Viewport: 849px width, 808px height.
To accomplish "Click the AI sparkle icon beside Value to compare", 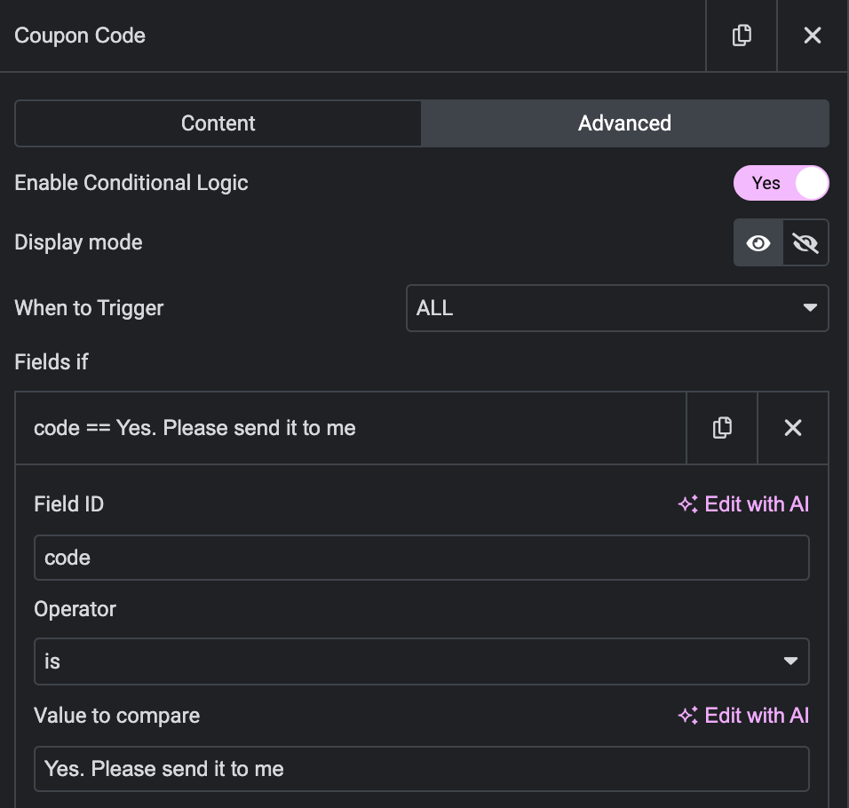I will click(687, 716).
